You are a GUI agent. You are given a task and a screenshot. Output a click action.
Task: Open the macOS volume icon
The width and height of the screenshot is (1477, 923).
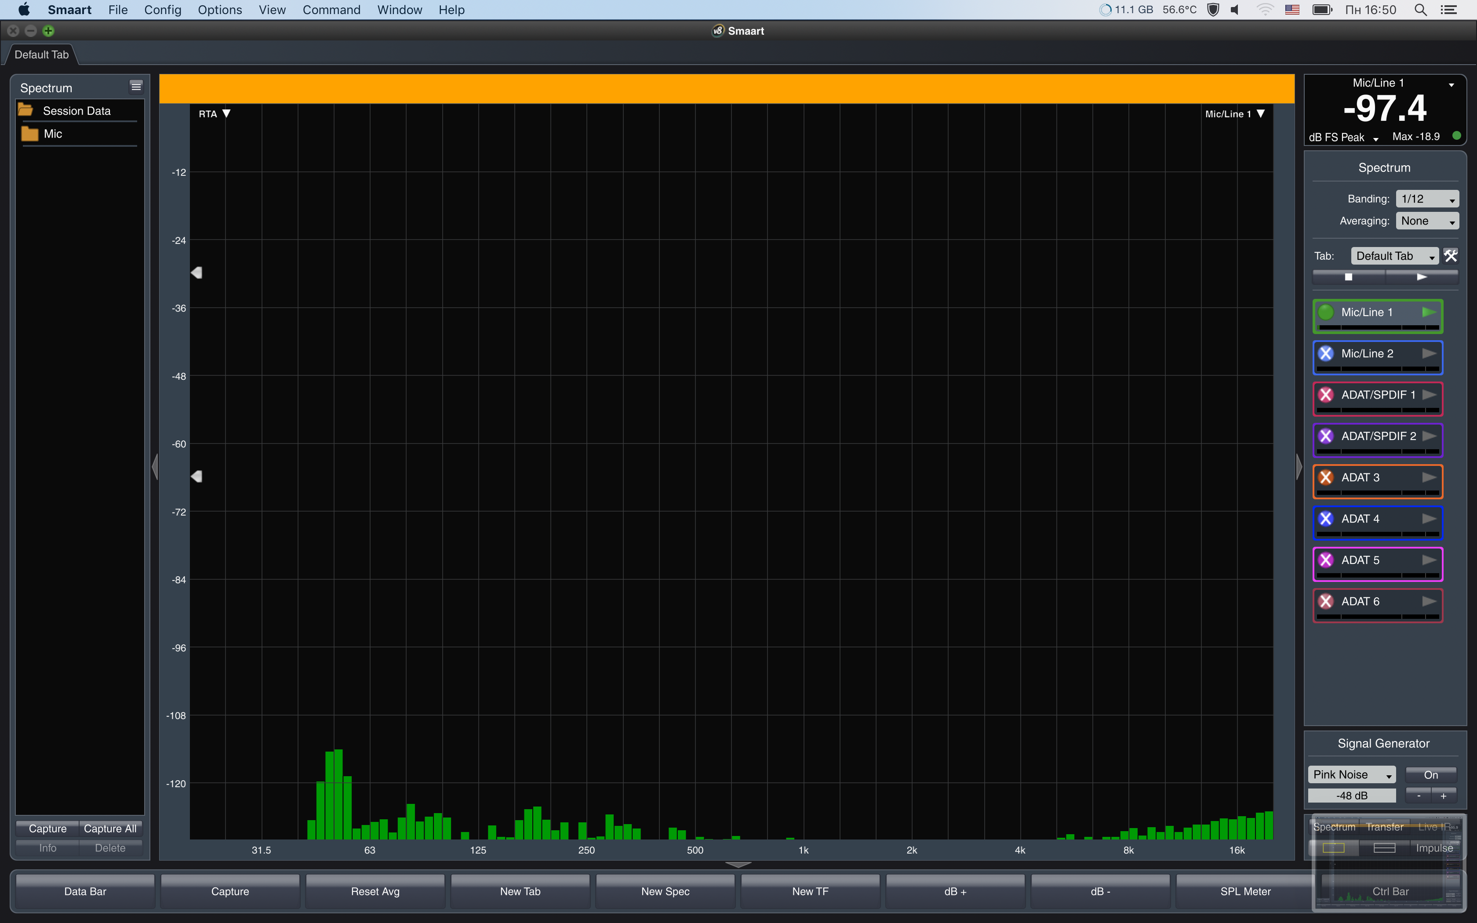pyautogui.click(x=1235, y=10)
